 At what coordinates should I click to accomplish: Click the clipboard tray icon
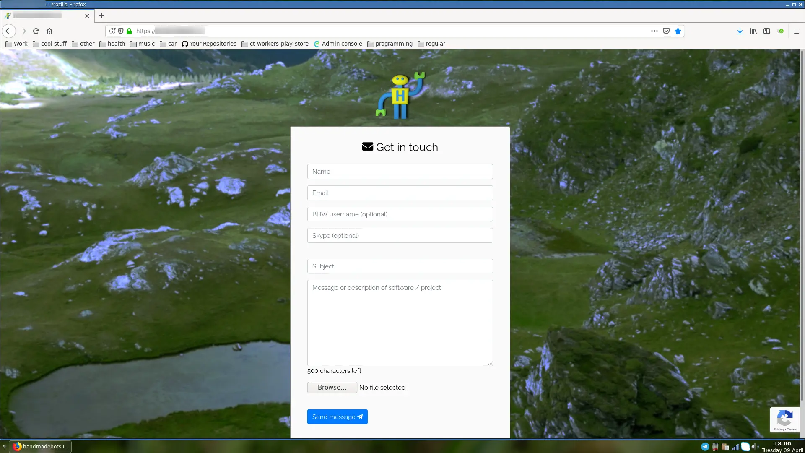coord(725,447)
